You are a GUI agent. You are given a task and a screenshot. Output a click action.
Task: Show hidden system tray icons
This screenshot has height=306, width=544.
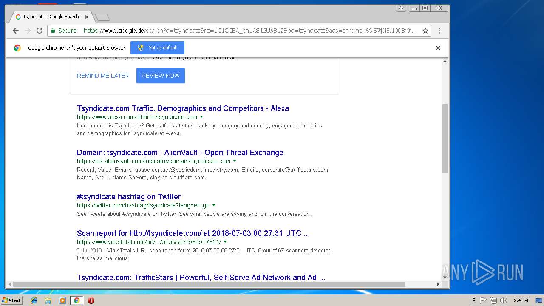click(x=474, y=300)
